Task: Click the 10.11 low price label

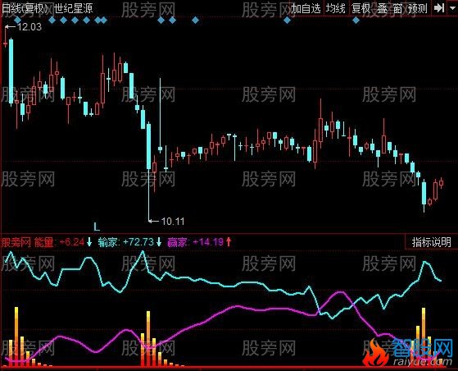Action: (173, 221)
